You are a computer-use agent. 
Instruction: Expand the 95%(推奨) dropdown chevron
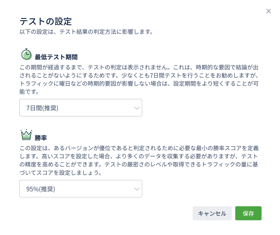137,189
